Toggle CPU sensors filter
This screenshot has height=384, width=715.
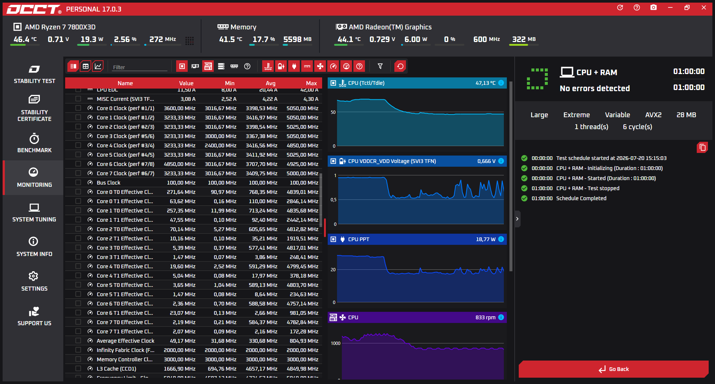pyautogui.click(x=182, y=66)
